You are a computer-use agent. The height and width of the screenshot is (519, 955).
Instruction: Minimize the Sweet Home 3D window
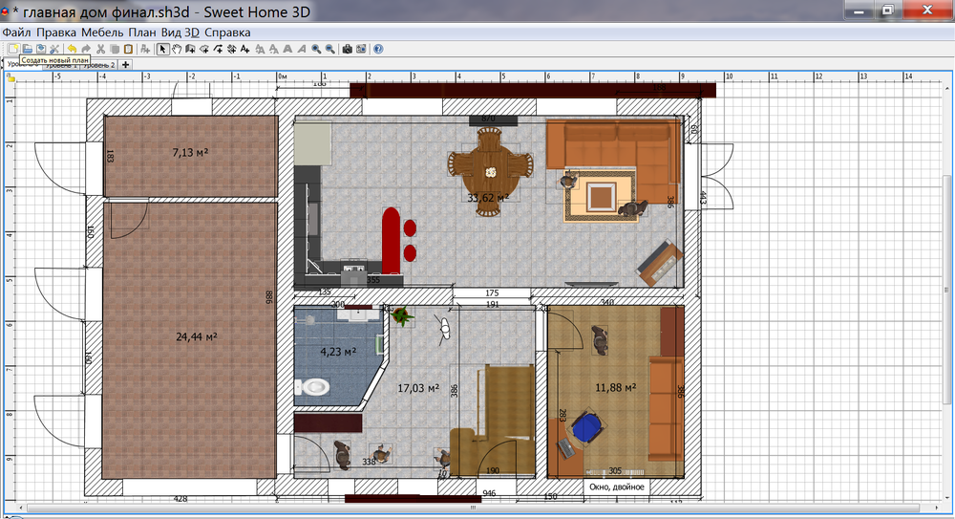pos(859,11)
